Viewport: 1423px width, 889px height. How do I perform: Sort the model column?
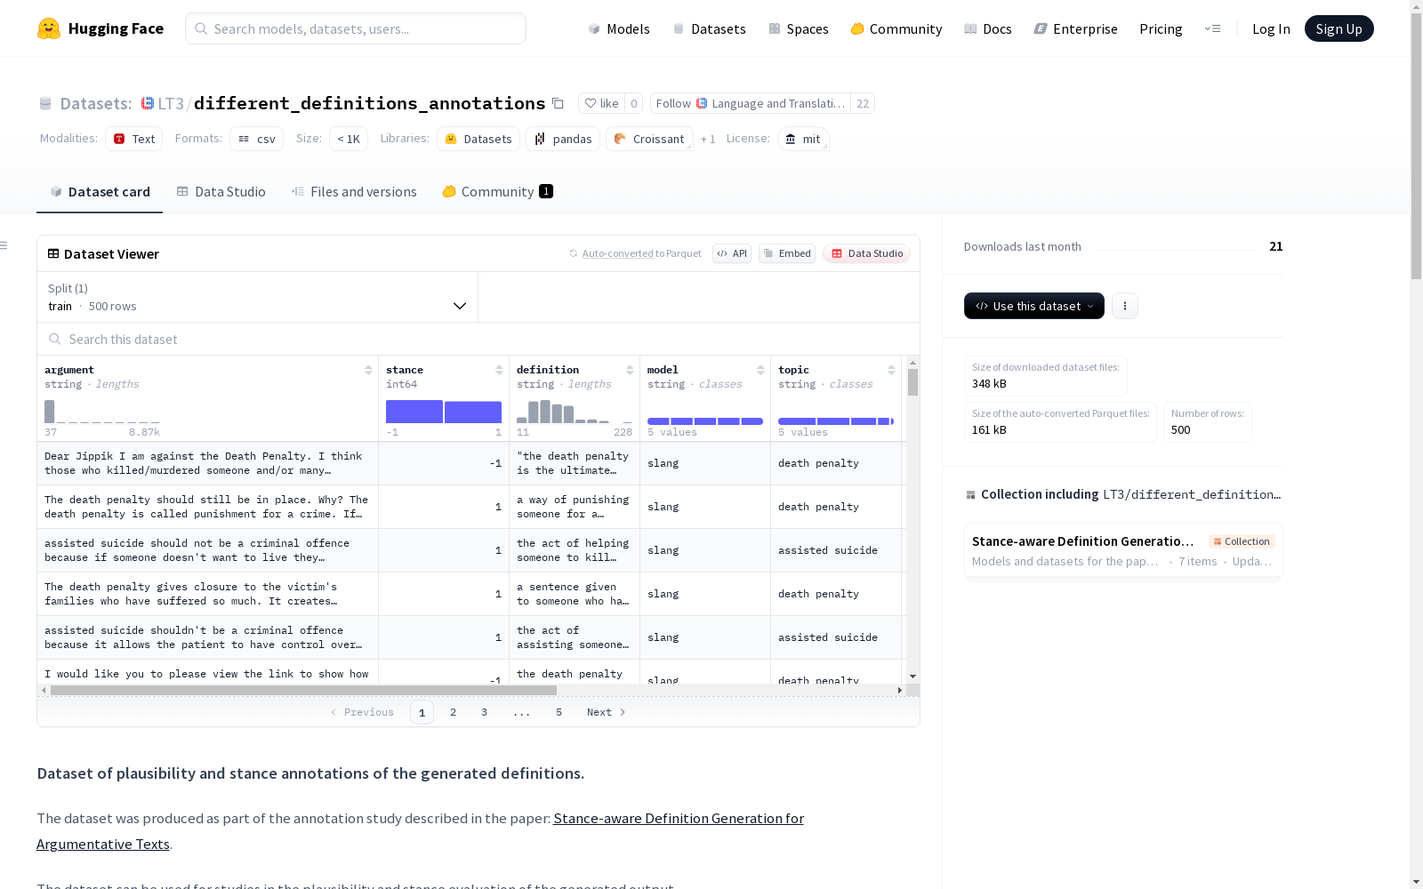(760, 370)
